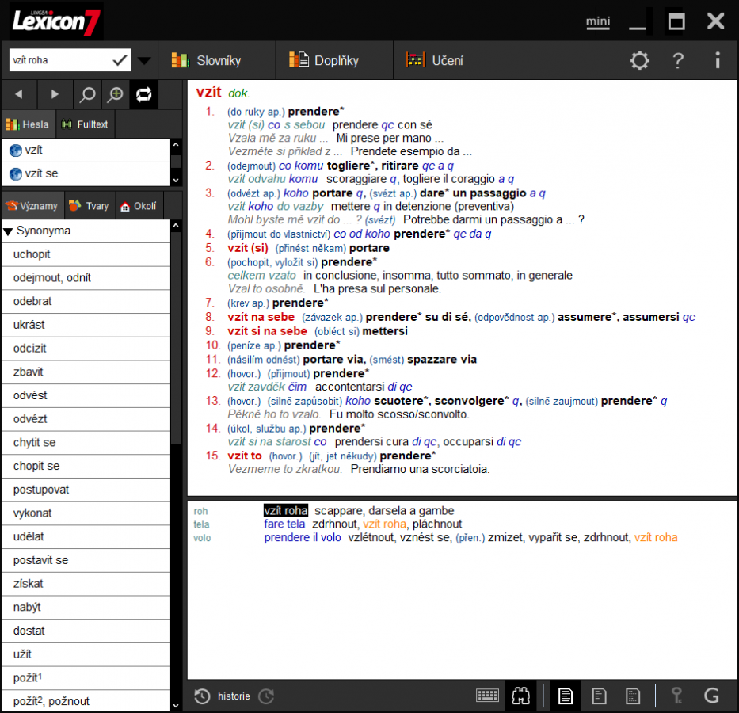Navigate back with the left arrow icon
Screen dimensions: 739x713
pyautogui.click(x=18, y=93)
